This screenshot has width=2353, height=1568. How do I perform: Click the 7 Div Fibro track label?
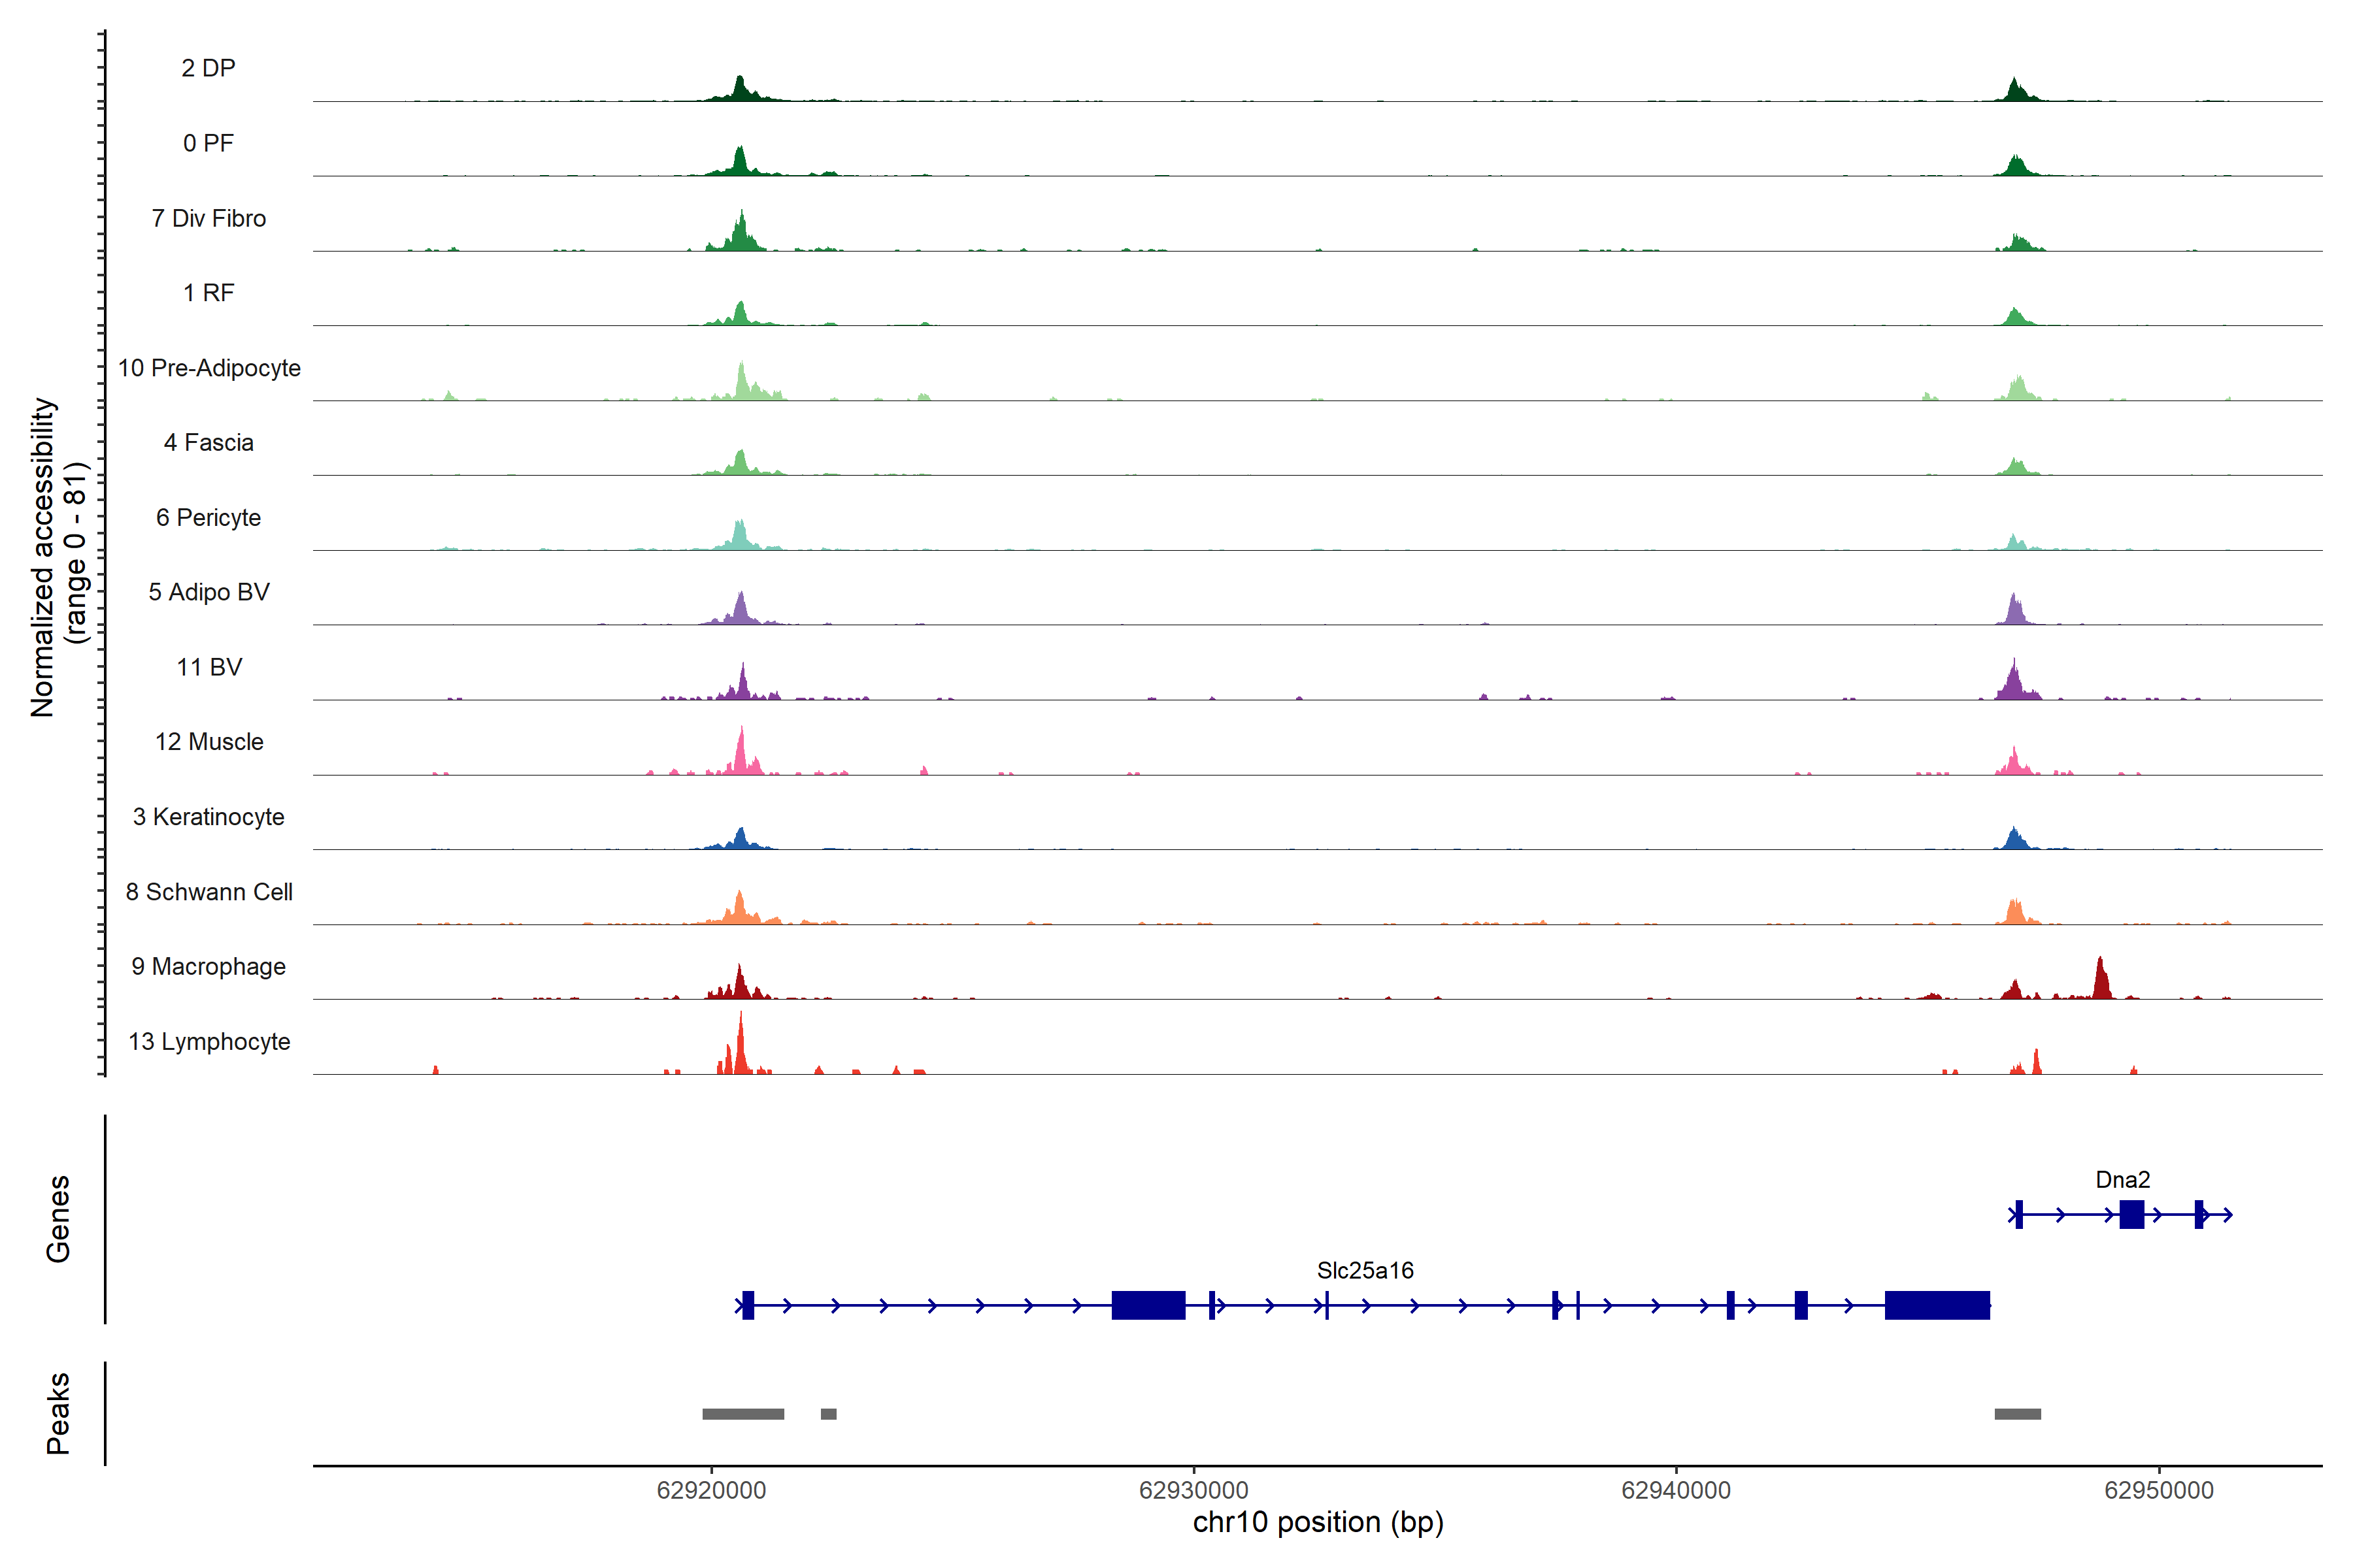pos(208,218)
